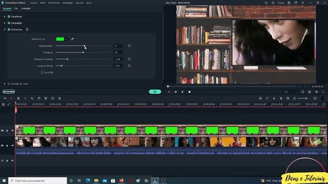Play the preview video
This screenshot has height=184, width=328.
point(182,92)
